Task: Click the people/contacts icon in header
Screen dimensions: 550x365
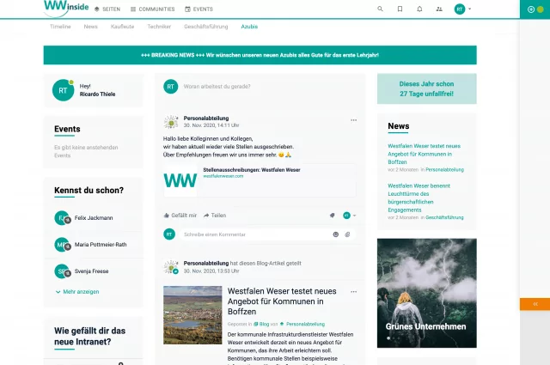Action: [439, 9]
